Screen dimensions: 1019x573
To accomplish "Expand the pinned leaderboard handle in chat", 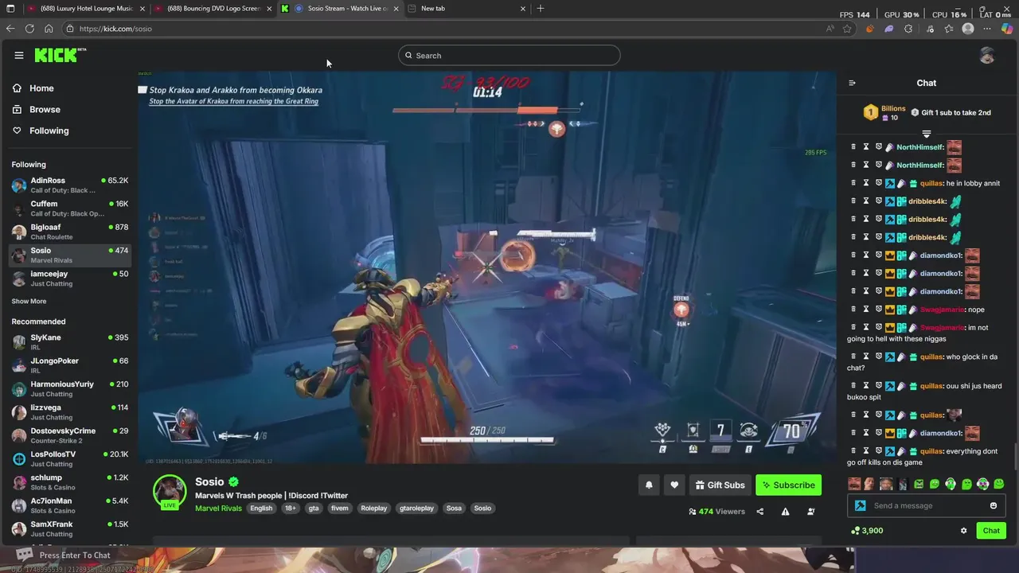I will (927, 134).
